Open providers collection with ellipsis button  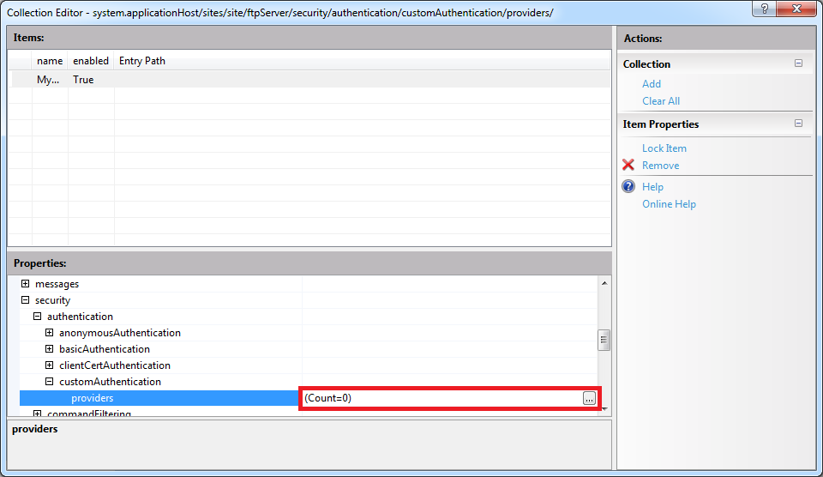tap(589, 398)
